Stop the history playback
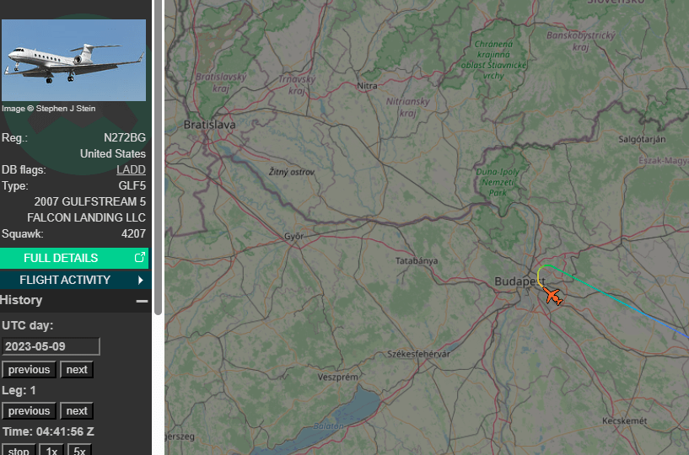Screen dimensions: 689x455 tap(19, 451)
